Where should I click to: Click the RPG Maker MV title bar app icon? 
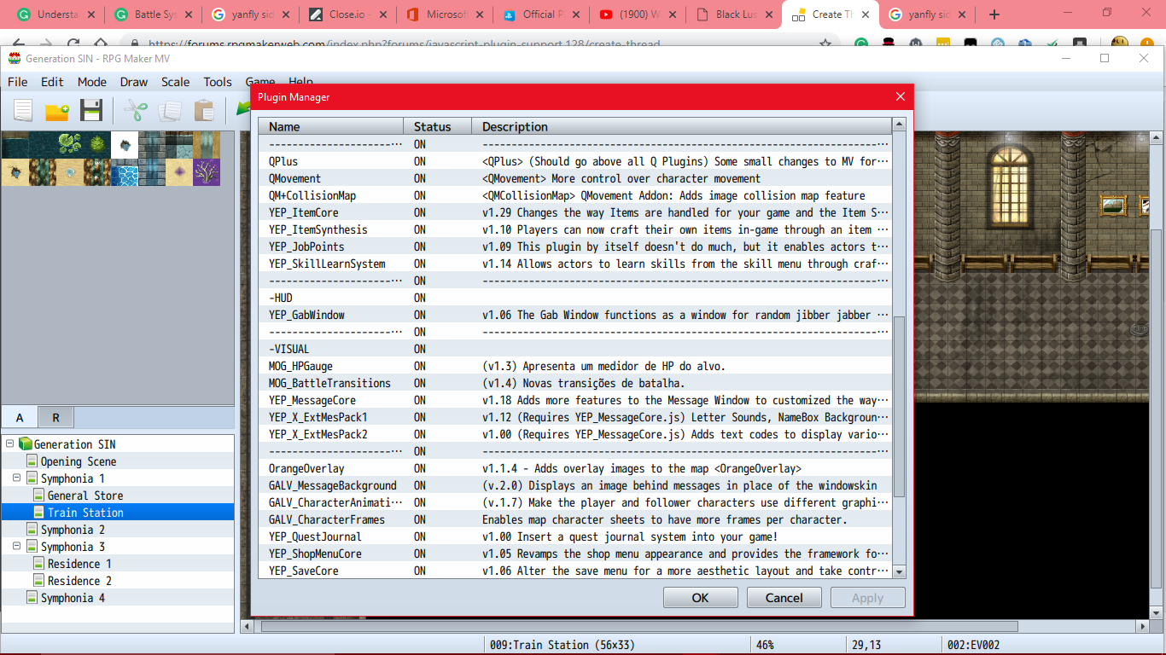[15, 58]
